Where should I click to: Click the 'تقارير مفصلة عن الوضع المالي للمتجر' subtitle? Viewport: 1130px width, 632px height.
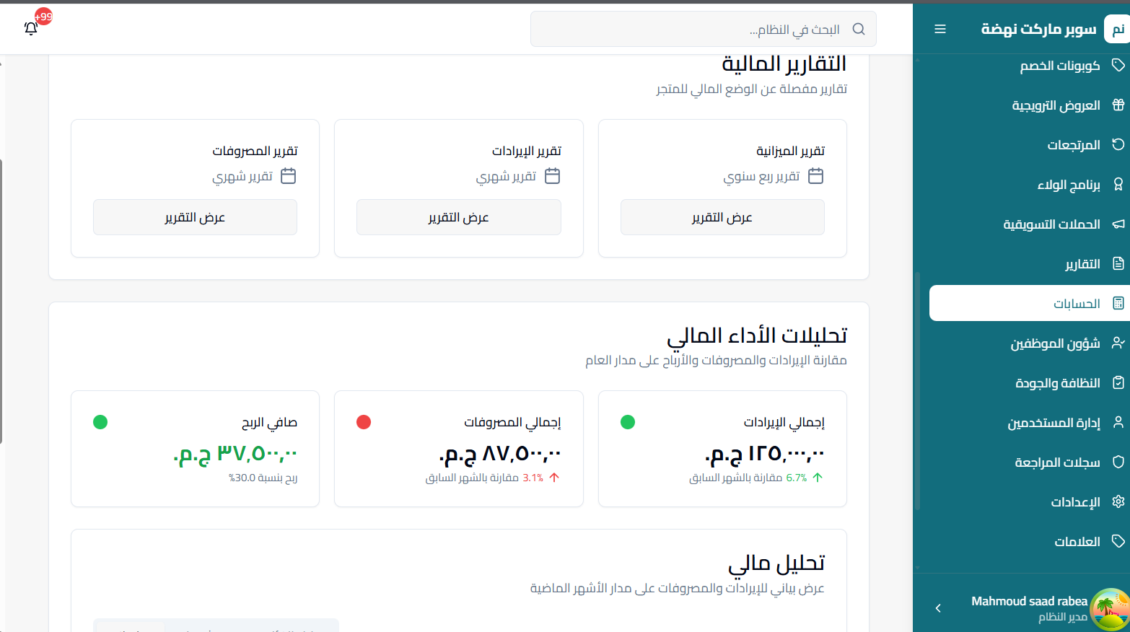(x=751, y=89)
